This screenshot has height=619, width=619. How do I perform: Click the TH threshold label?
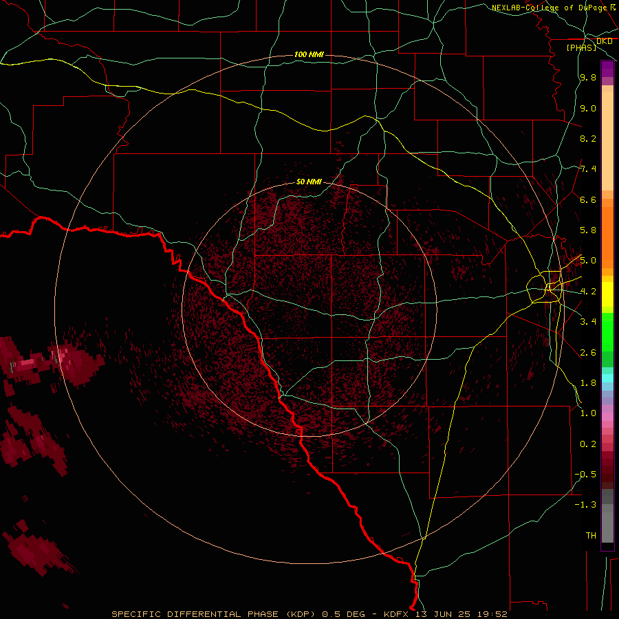(x=591, y=536)
